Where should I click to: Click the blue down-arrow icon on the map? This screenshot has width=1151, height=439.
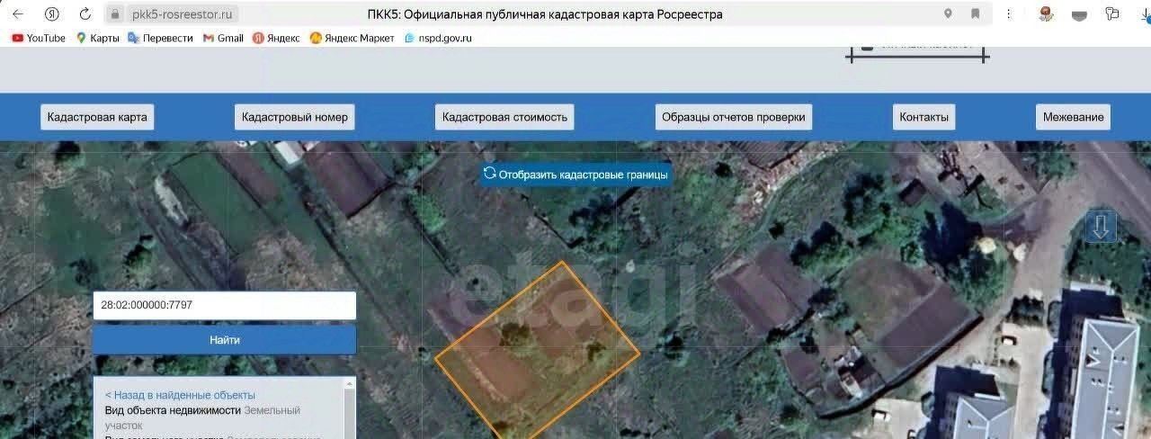click(x=1102, y=227)
